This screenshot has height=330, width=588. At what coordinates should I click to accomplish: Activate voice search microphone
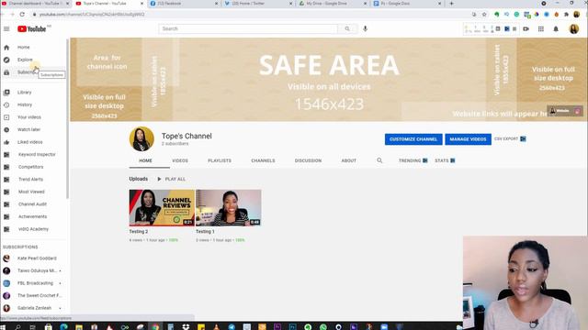(x=366, y=28)
